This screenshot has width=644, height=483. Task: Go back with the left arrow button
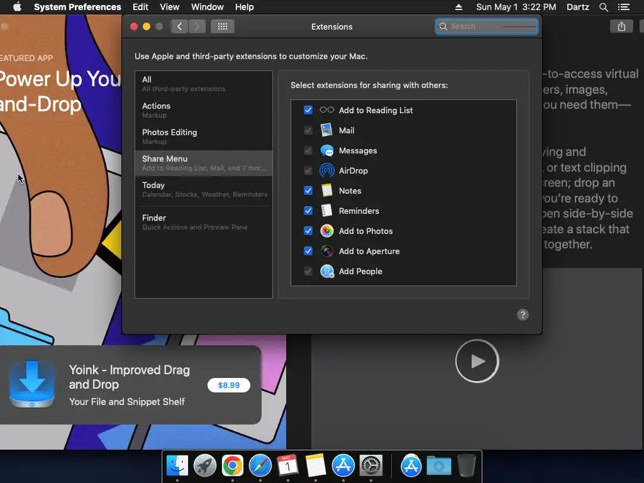(x=179, y=26)
